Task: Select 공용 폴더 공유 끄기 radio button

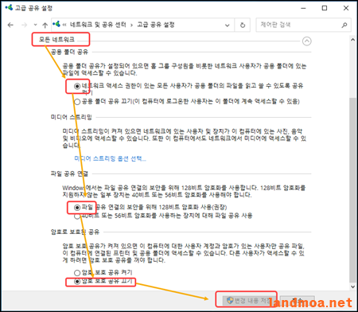Action: coord(77,102)
